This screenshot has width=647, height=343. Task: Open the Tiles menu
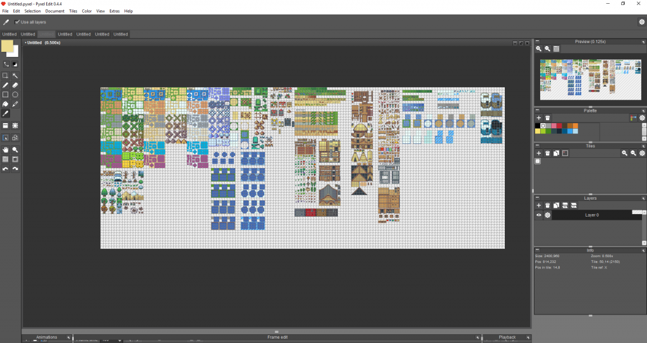pyautogui.click(x=73, y=11)
